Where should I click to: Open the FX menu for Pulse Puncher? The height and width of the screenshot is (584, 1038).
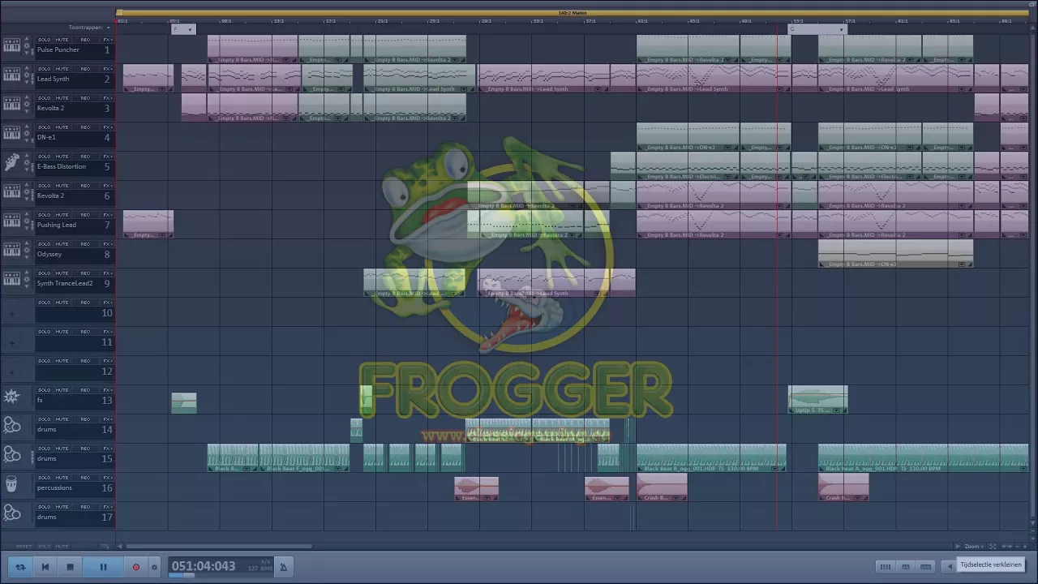click(x=107, y=40)
